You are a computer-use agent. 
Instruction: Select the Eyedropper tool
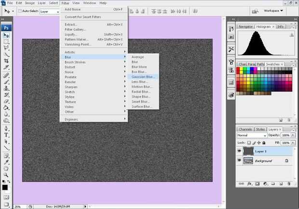(6, 162)
